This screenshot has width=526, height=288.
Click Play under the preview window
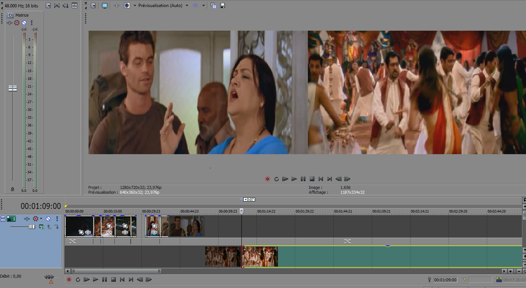(x=294, y=179)
